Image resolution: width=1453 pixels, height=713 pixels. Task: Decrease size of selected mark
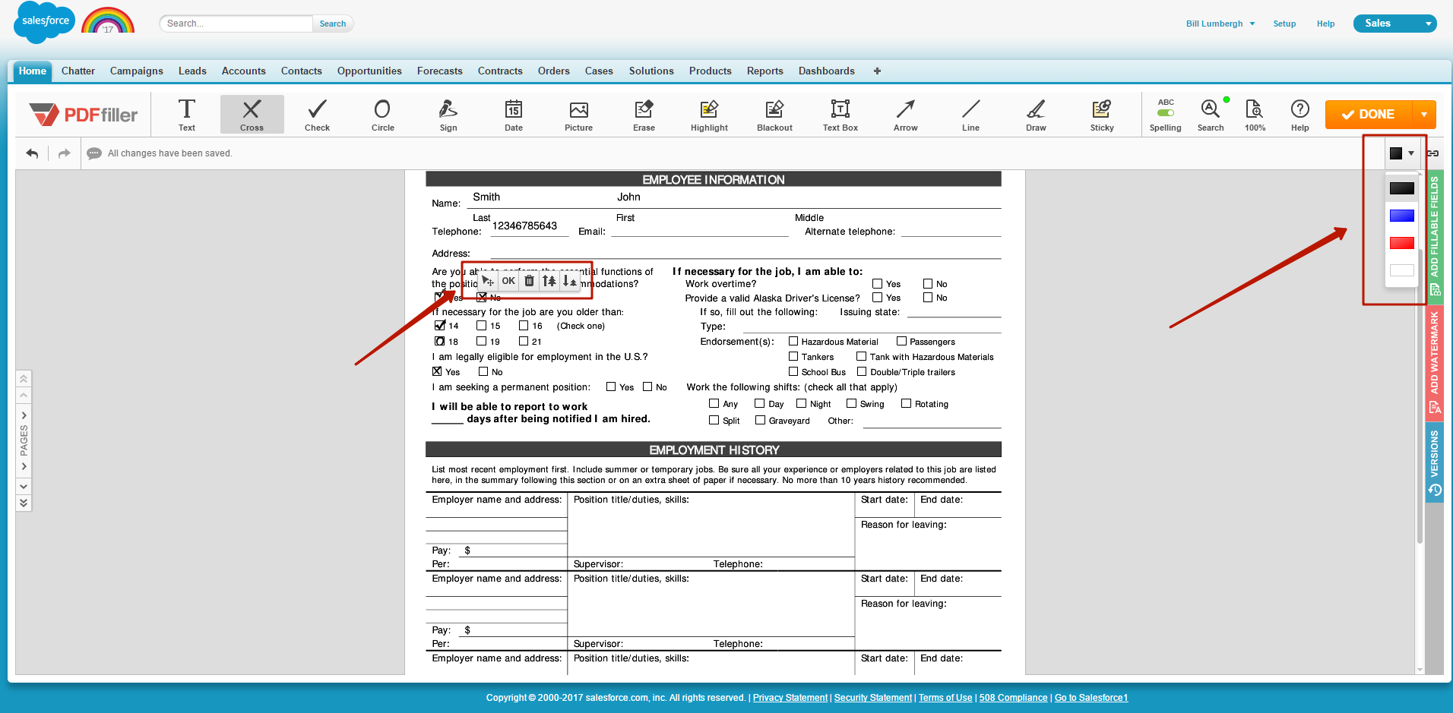click(x=570, y=281)
